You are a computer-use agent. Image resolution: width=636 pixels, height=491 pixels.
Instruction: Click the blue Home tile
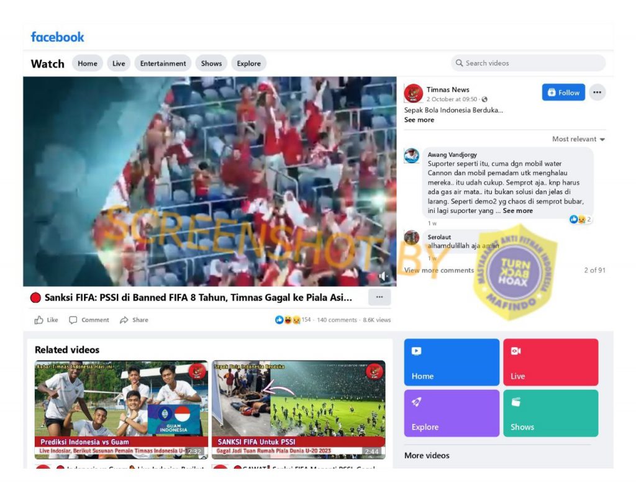coord(452,362)
